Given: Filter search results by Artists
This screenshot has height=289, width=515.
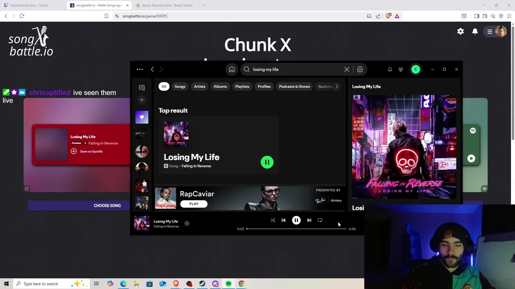Looking at the screenshot, I should tap(200, 86).
